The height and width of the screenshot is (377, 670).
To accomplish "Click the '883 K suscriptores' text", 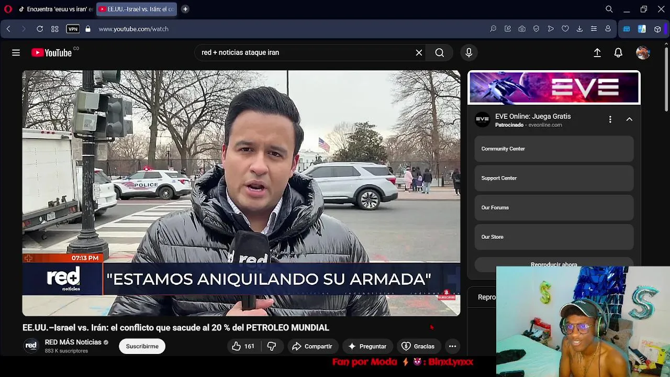I will tap(66, 351).
